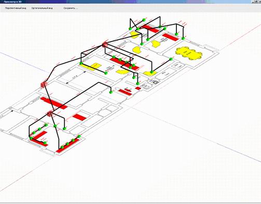261x204 pixels.
Task: Click the dimension arrow line in the empty room
Action: [76, 77]
